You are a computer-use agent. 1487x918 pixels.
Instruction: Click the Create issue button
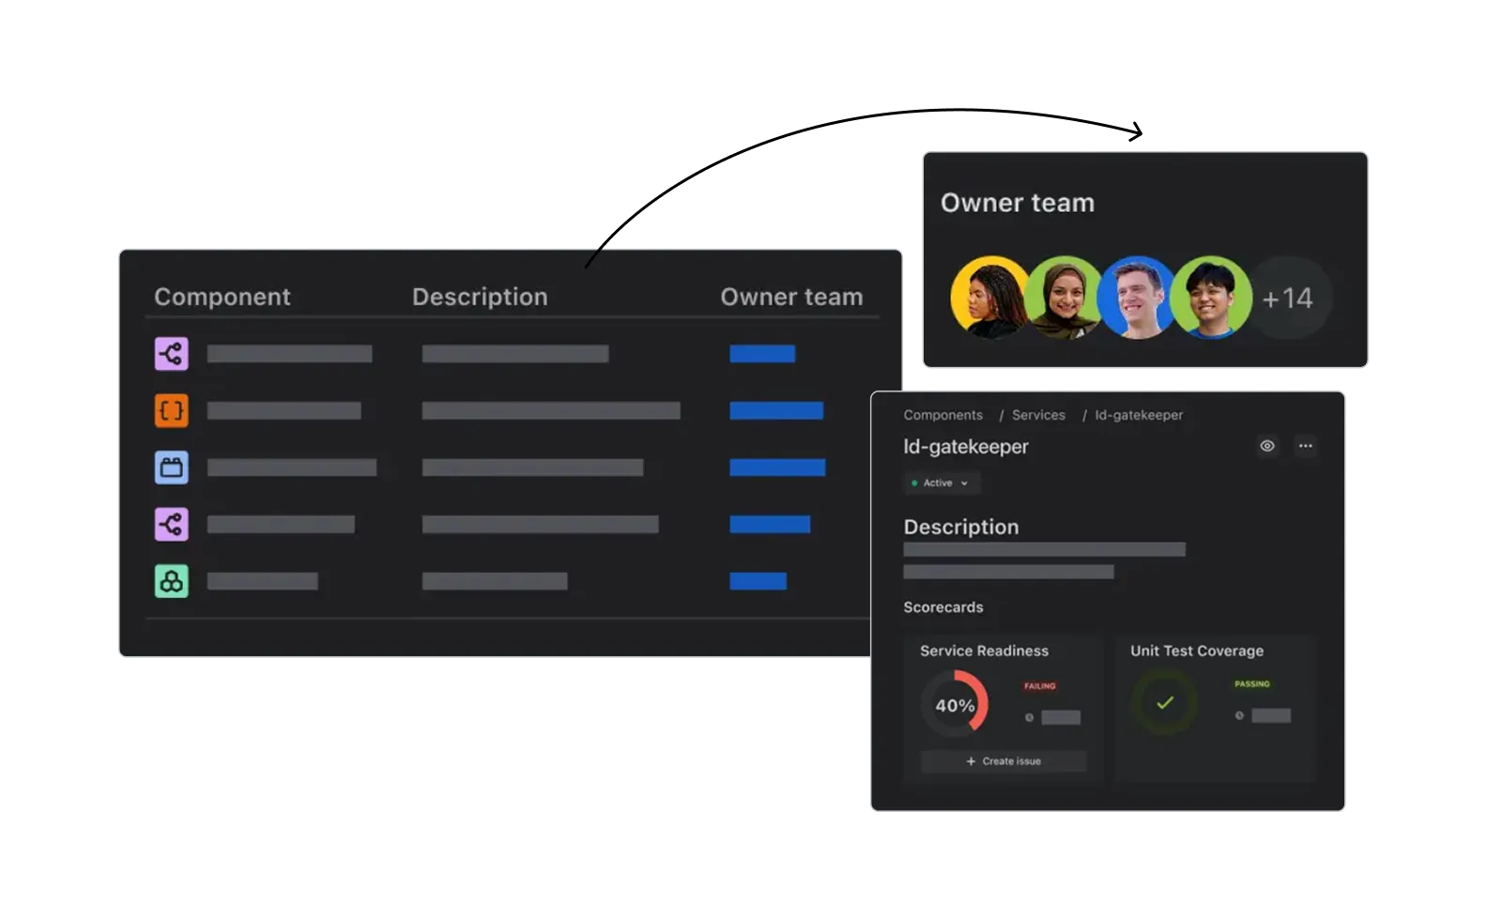(x=1003, y=761)
